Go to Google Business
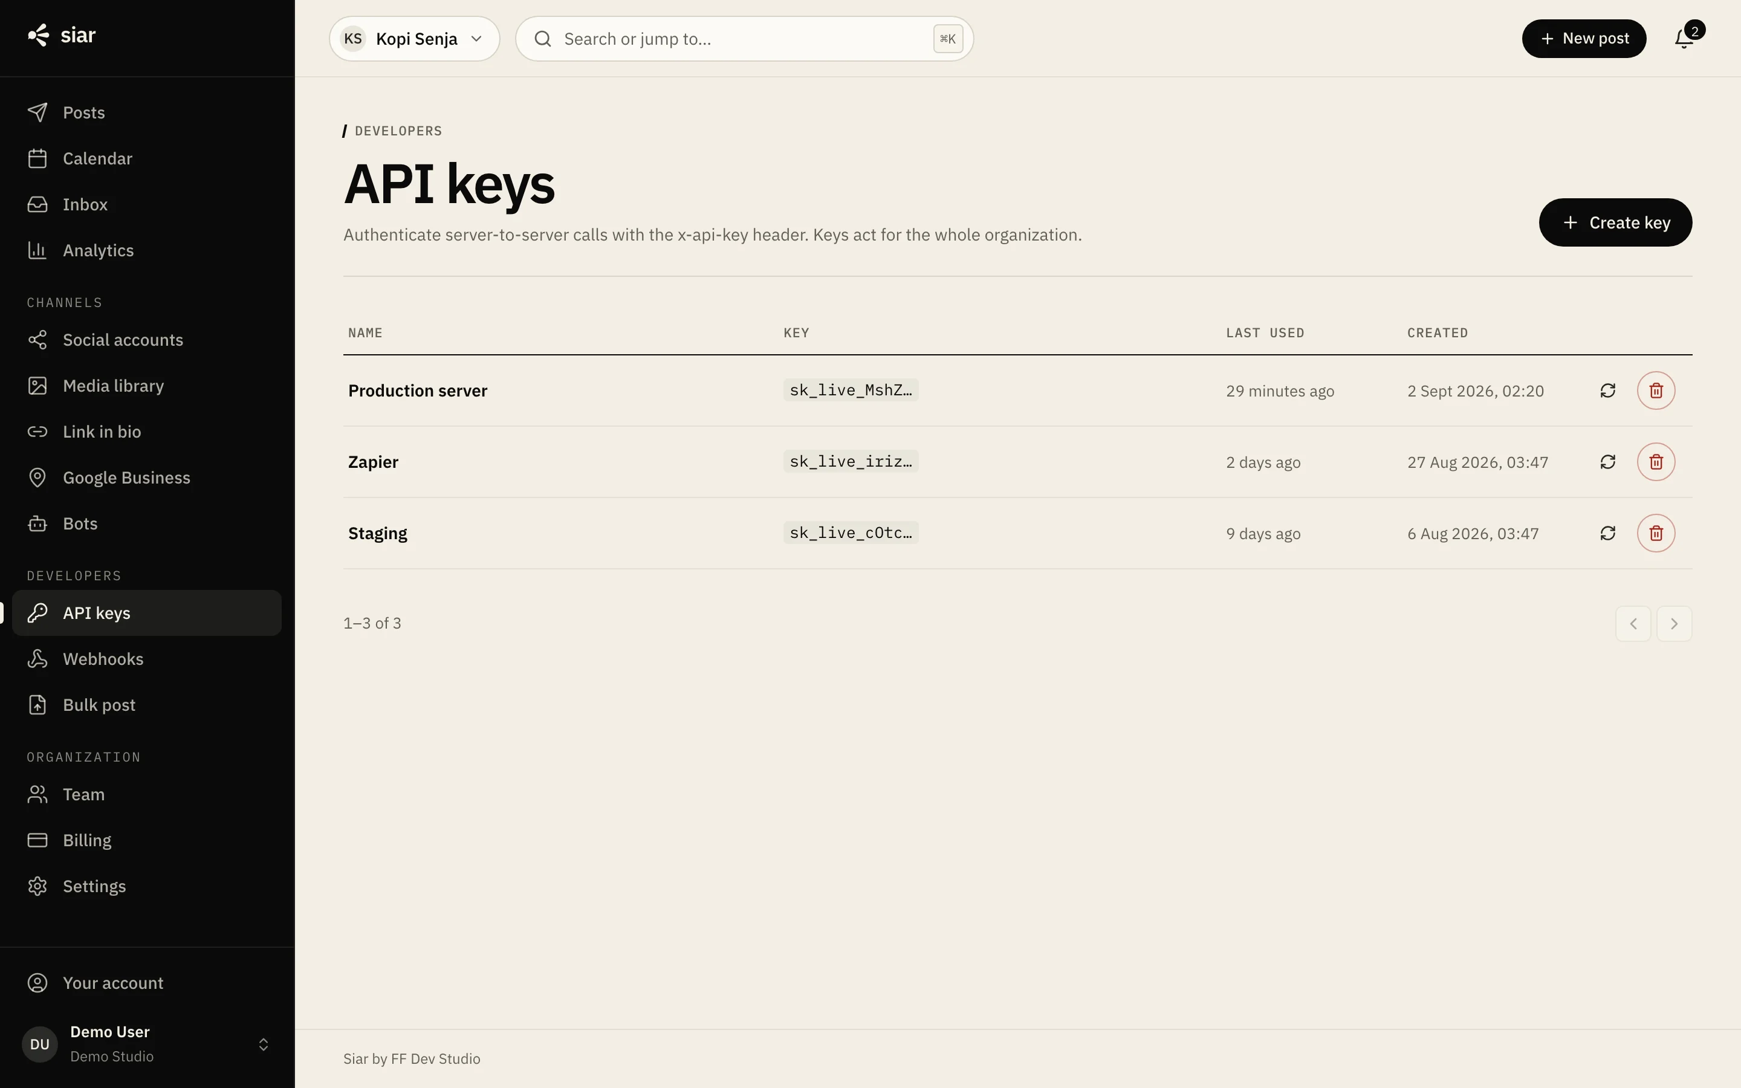This screenshot has width=1741, height=1088. [x=147, y=478]
